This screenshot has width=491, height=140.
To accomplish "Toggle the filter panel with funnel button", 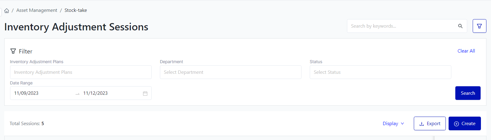I will 479,26.
